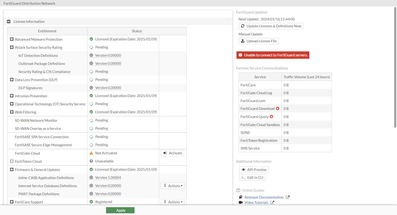397x215 pixels.
Task: Click green check icon for Intrusion Prevention
Action: pyautogui.click(x=91, y=96)
